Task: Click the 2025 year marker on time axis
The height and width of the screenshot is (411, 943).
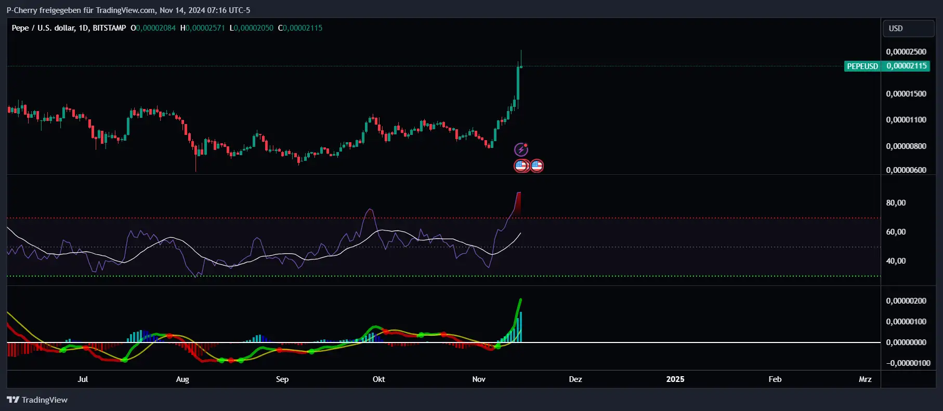Action: [675, 379]
